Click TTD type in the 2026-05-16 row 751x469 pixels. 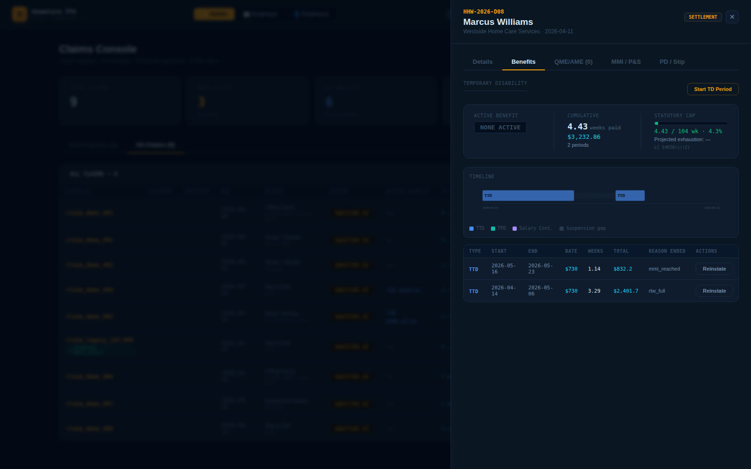473,269
